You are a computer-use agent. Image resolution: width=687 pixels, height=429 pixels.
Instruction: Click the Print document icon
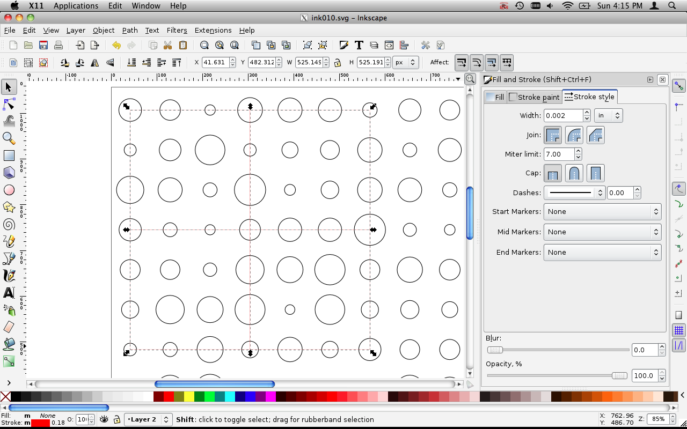(59, 46)
